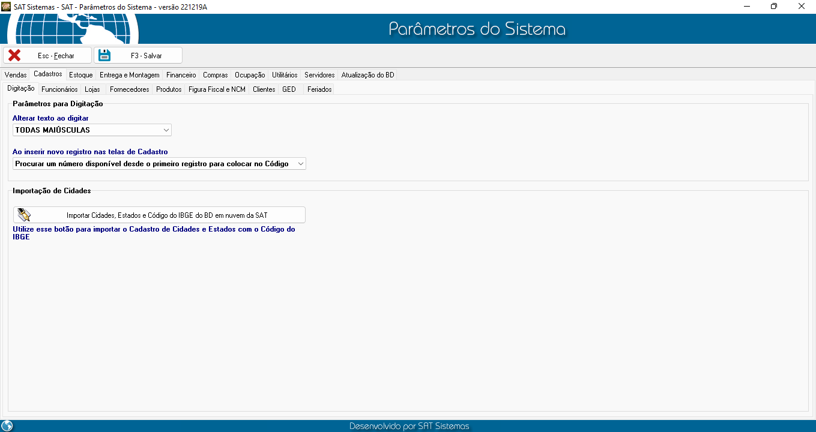Click the import cities pencil icon
This screenshot has width=816, height=432.
24,215
